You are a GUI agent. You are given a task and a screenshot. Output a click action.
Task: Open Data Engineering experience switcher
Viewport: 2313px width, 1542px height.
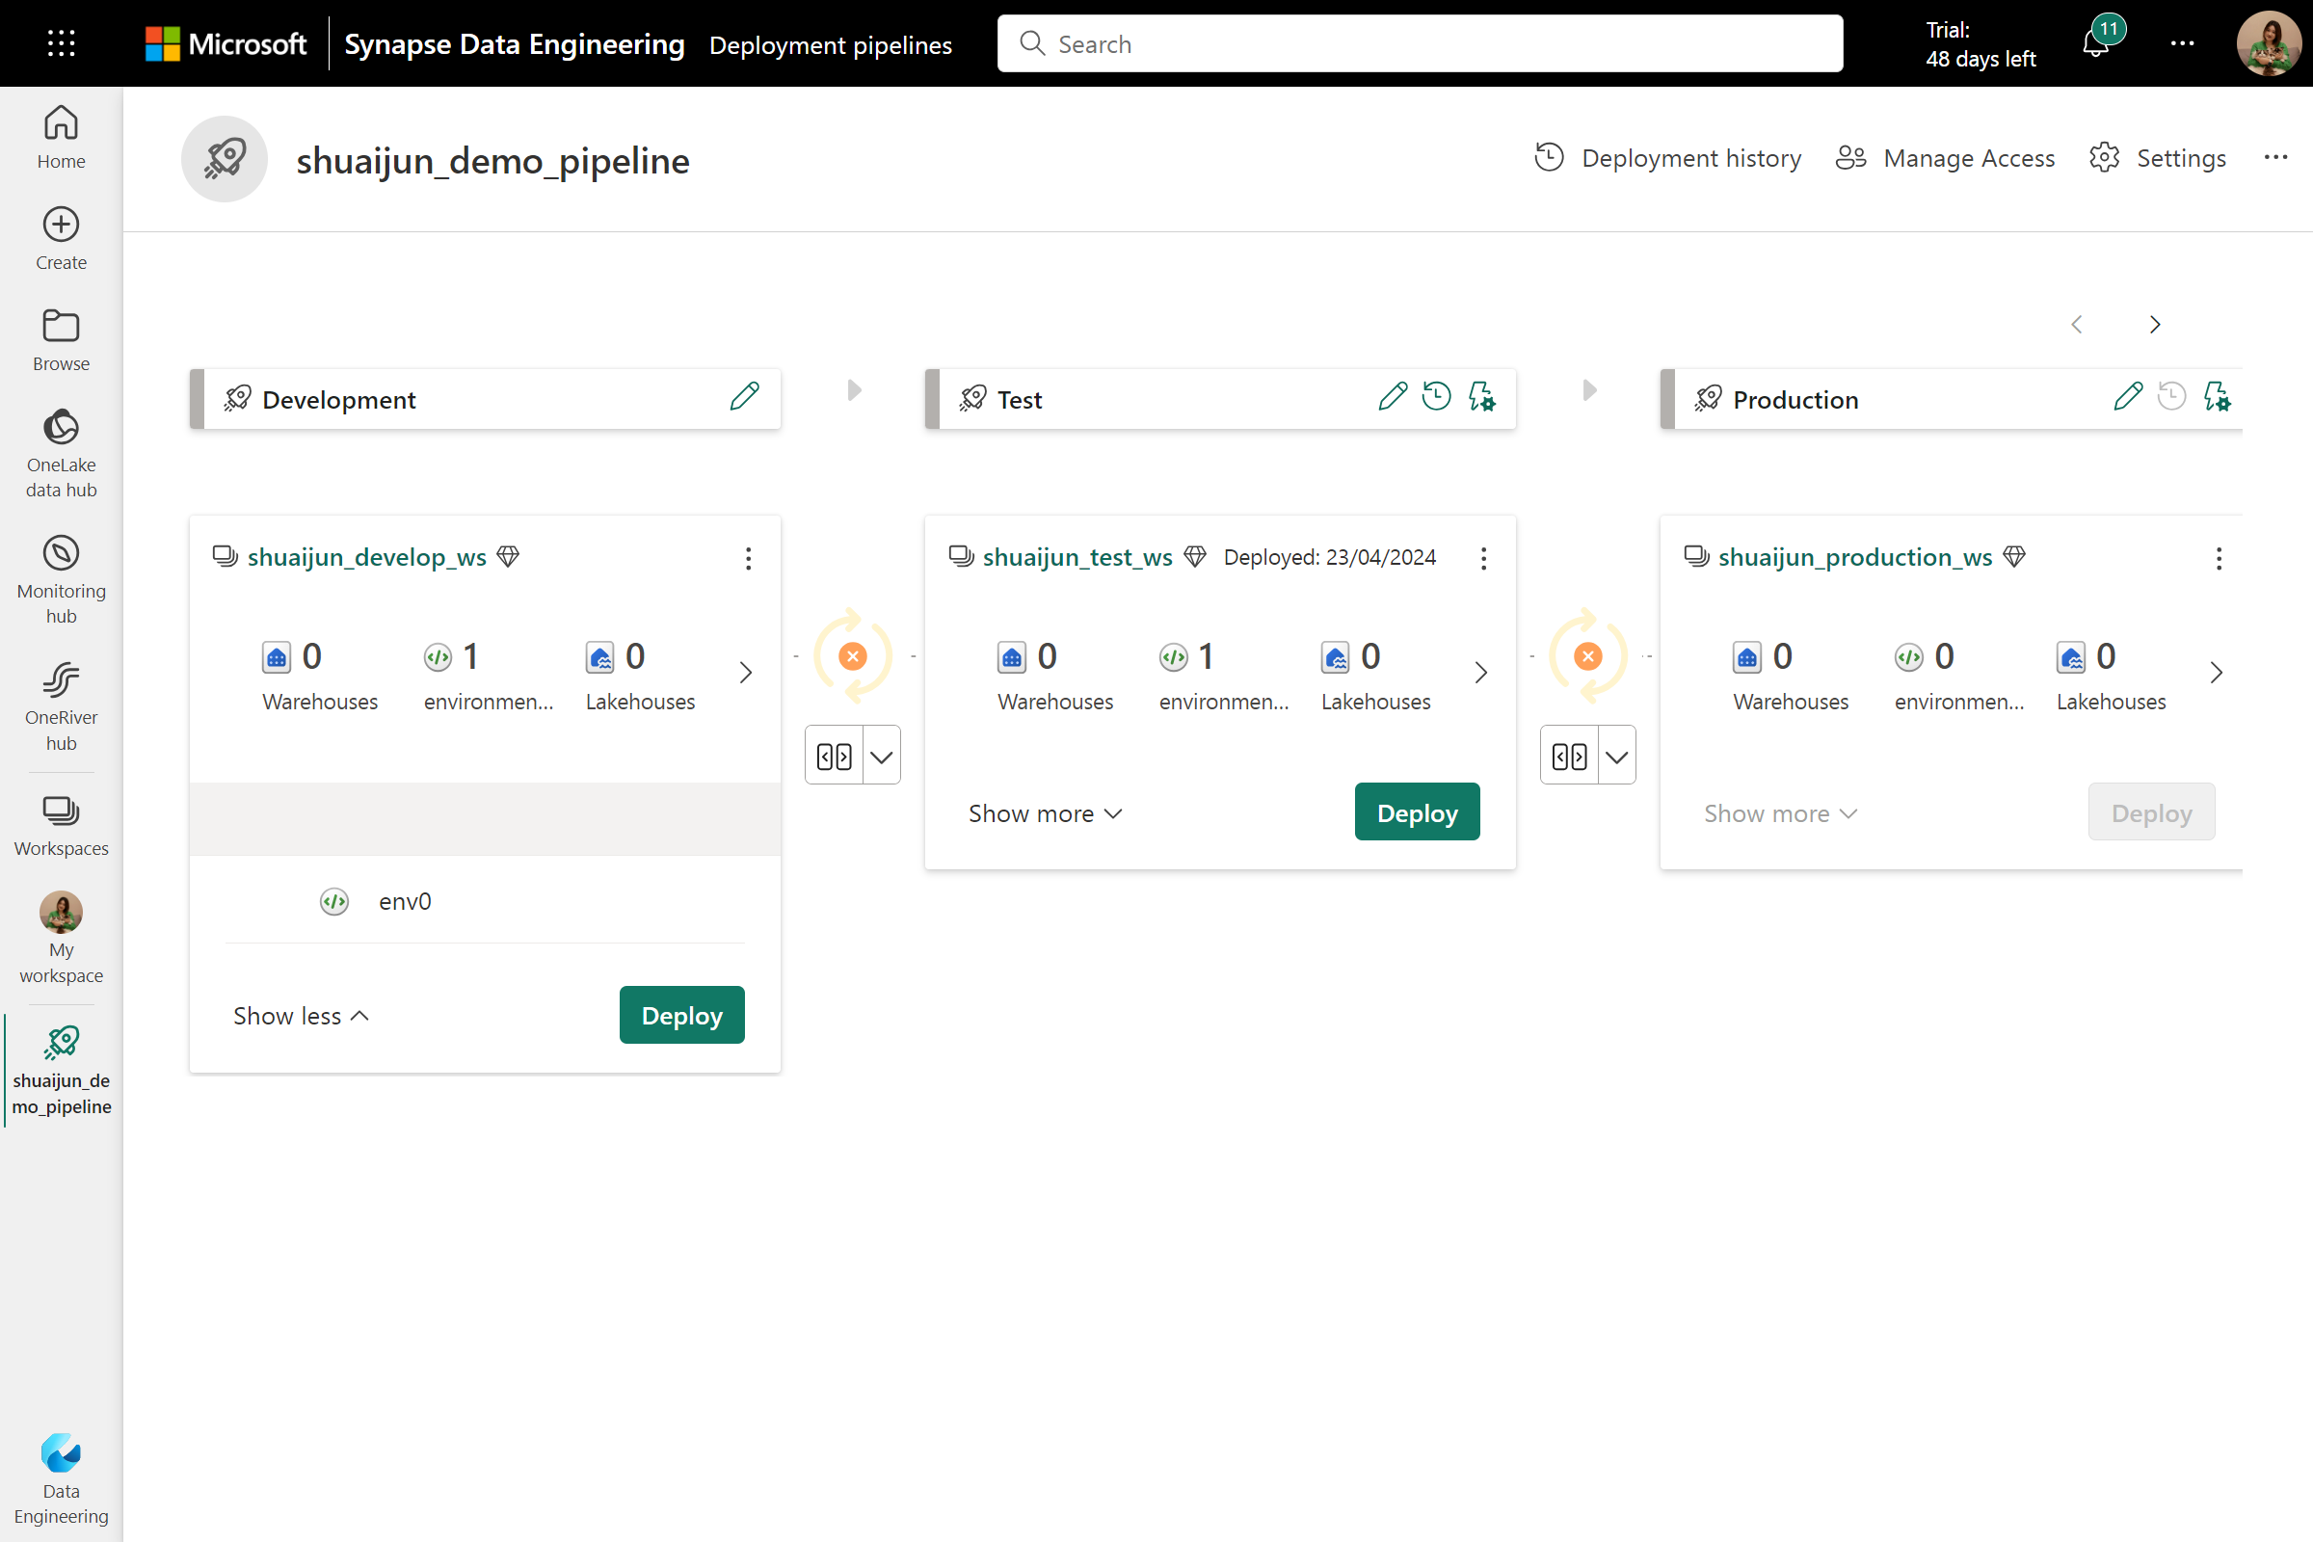coord(61,1480)
